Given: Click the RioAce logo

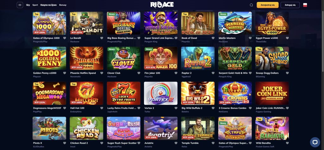Looking at the screenshot, I should (162, 5).
